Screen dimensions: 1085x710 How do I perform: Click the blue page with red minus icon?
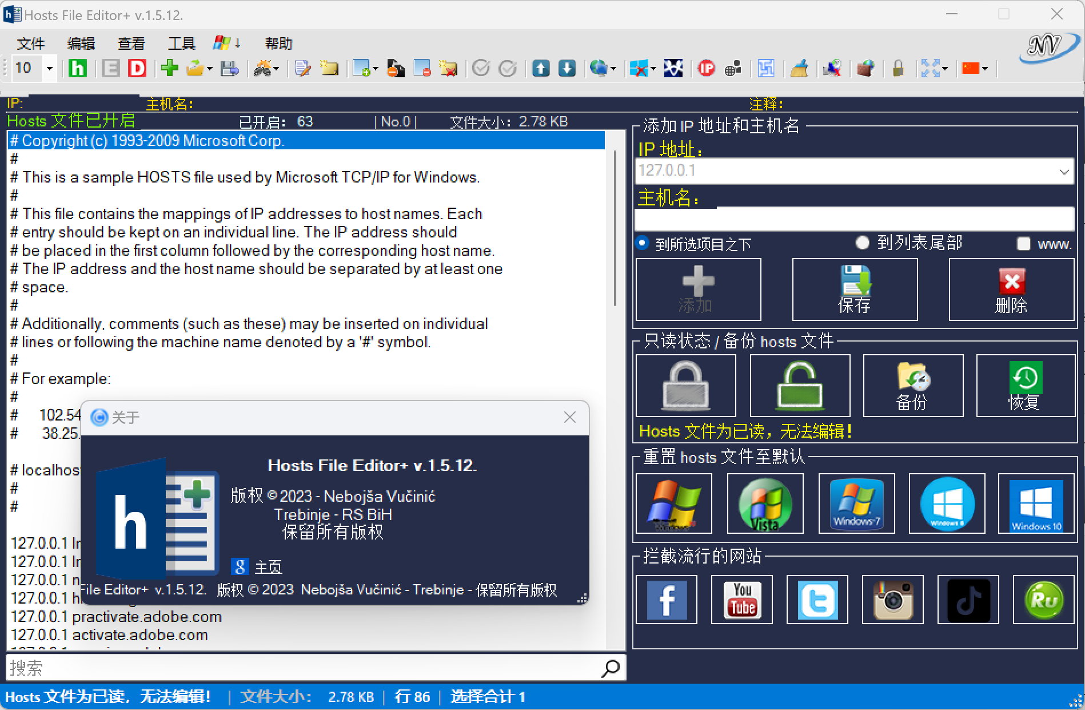tap(422, 69)
